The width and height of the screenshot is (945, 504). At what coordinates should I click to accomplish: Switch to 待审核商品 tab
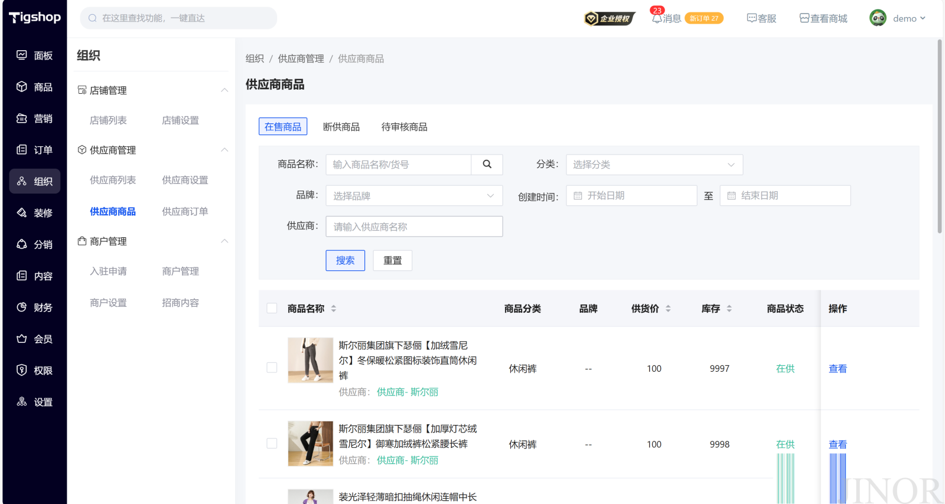click(x=405, y=127)
